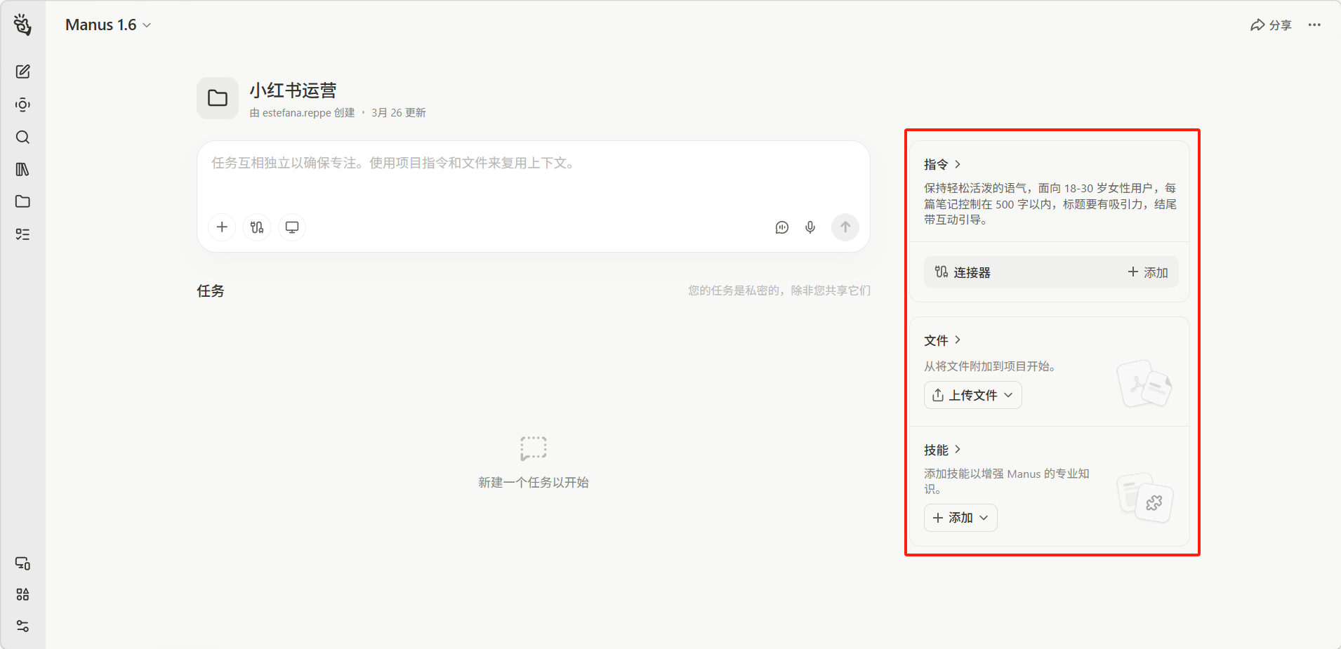This screenshot has width=1341, height=649.
Task: Open the Manus 1.6 model dropdown
Action: tap(108, 25)
